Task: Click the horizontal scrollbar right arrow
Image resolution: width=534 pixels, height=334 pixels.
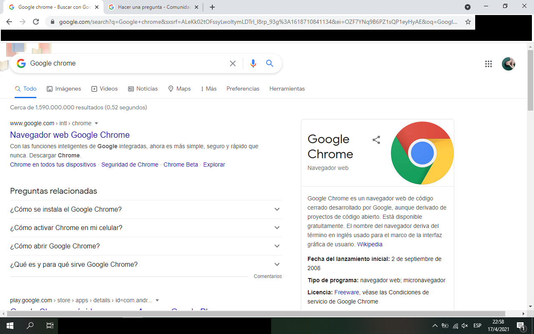Action: click(x=524, y=314)
